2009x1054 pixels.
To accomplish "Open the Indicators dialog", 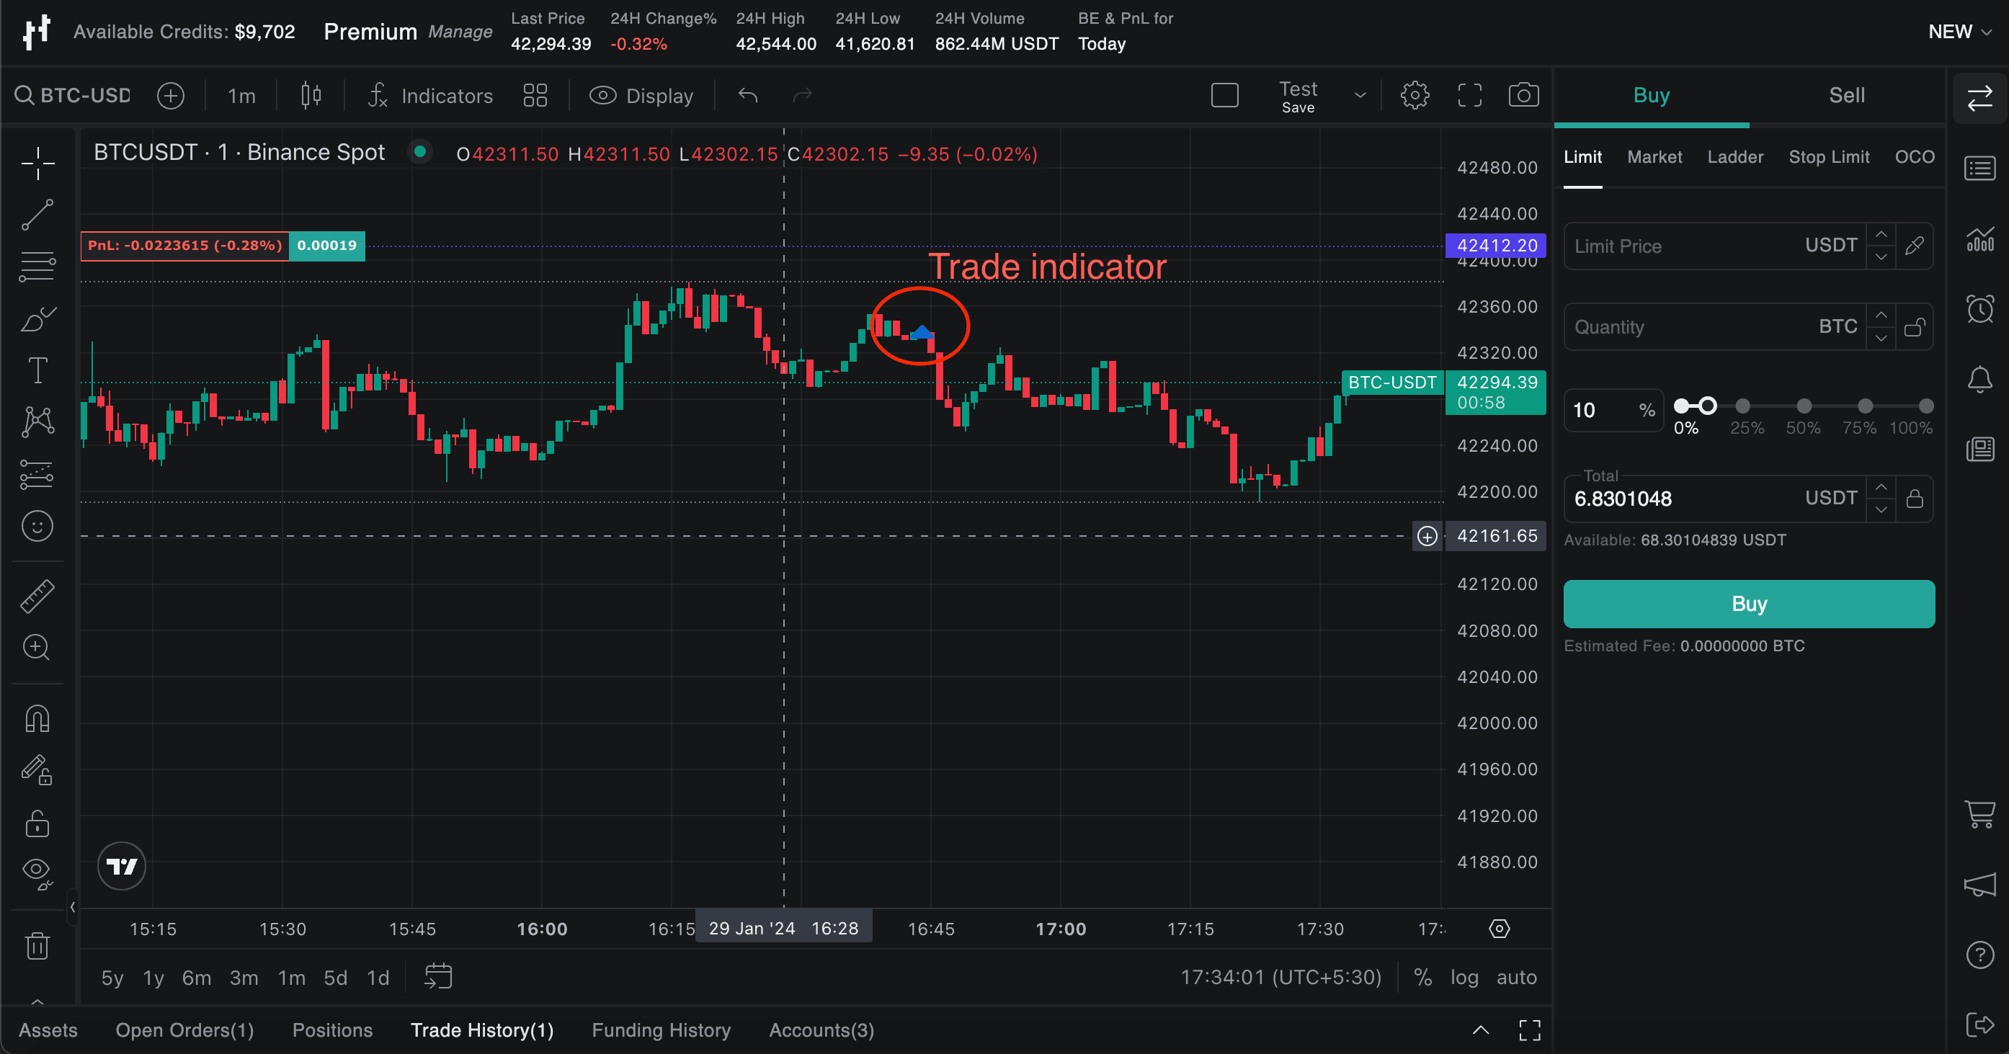I will click(x=430, y=96).
